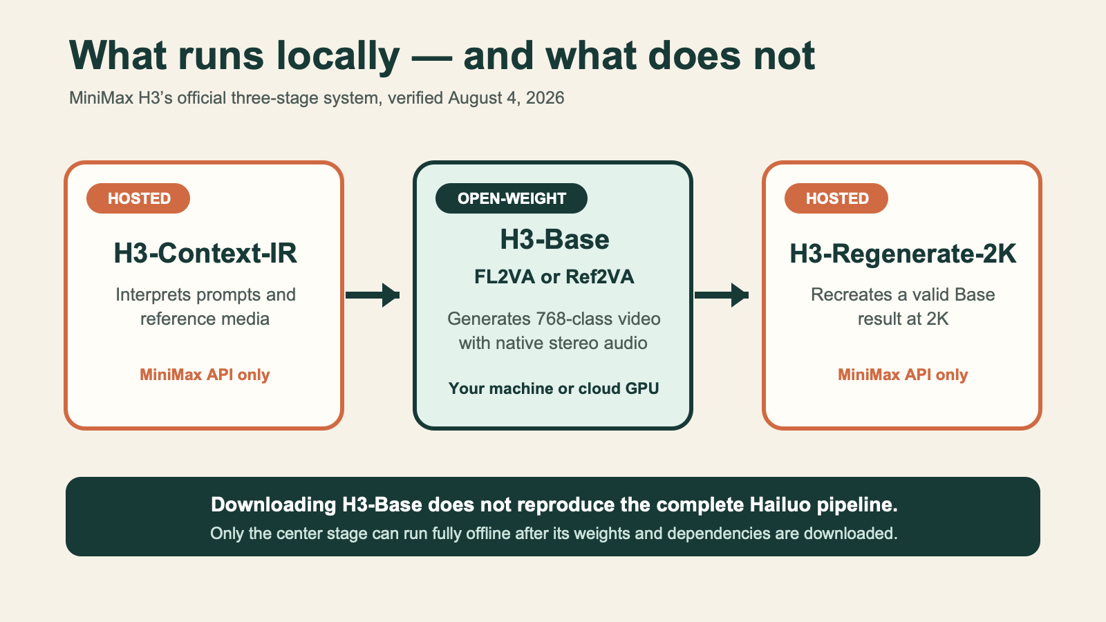Viewport: 1106px width, 622px height.
Task: Click the bold 'Downloading H3-Base does not reproduce' line
Action: 554,505
